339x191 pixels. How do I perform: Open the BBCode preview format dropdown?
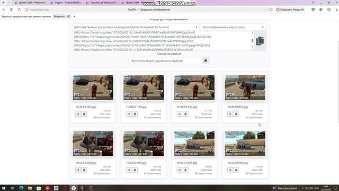point(136,27)
